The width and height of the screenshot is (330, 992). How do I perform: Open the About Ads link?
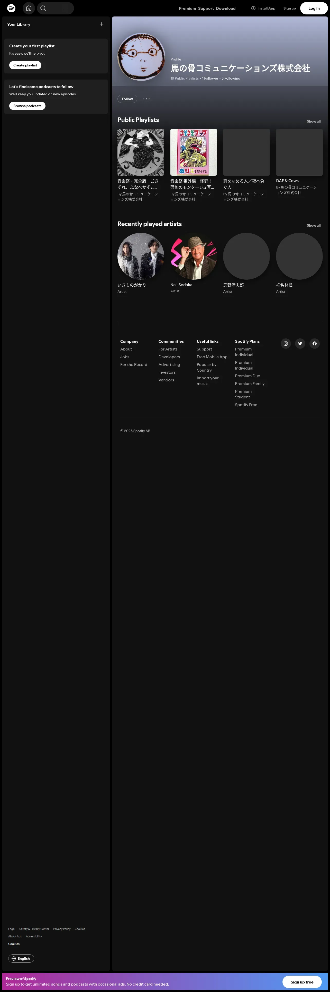pos(15,937)
